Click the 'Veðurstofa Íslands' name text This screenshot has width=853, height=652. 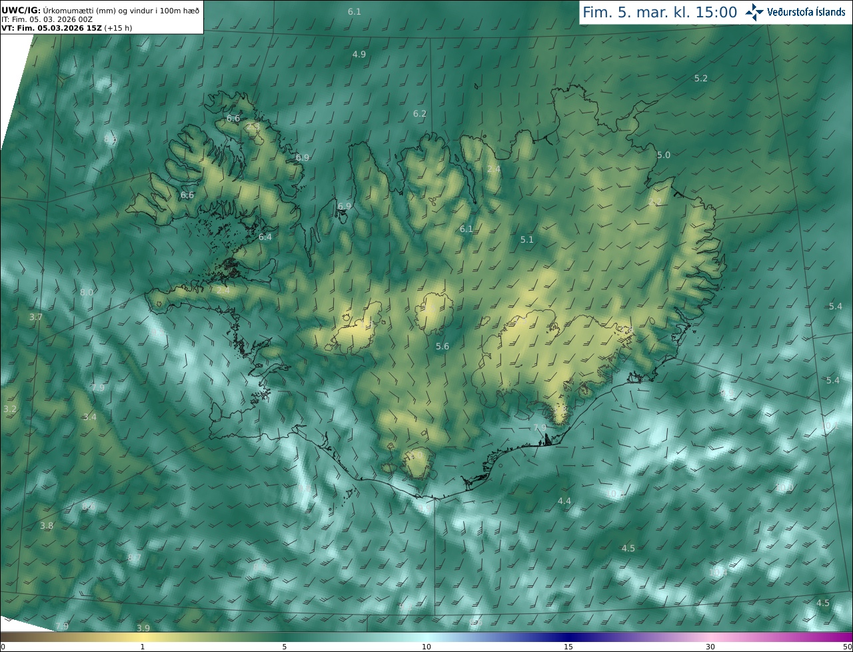(x=806, y=12)
